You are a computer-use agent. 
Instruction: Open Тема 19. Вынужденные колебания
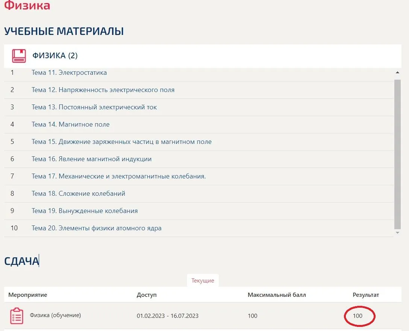point(85,211)
